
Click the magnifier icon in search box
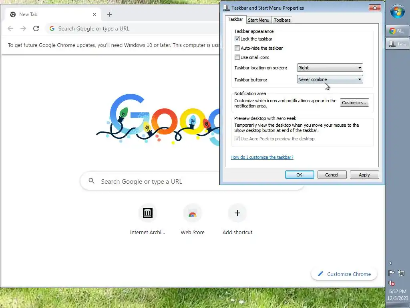point(92,181)
